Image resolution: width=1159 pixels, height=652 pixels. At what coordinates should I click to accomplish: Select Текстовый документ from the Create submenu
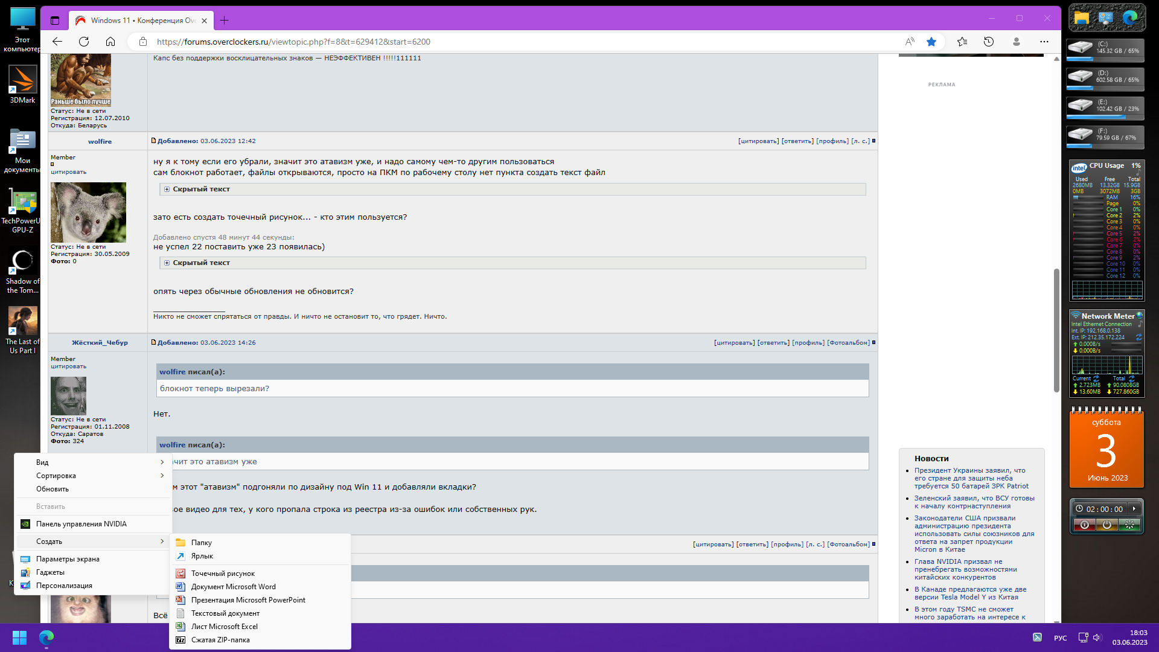(225, 613)
